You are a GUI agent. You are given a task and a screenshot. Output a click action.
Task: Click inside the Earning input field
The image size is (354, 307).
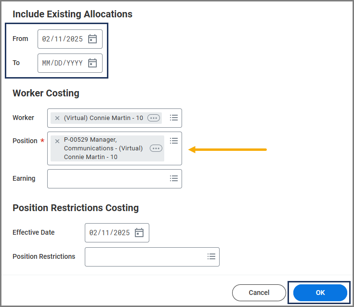tap(106, 178)
